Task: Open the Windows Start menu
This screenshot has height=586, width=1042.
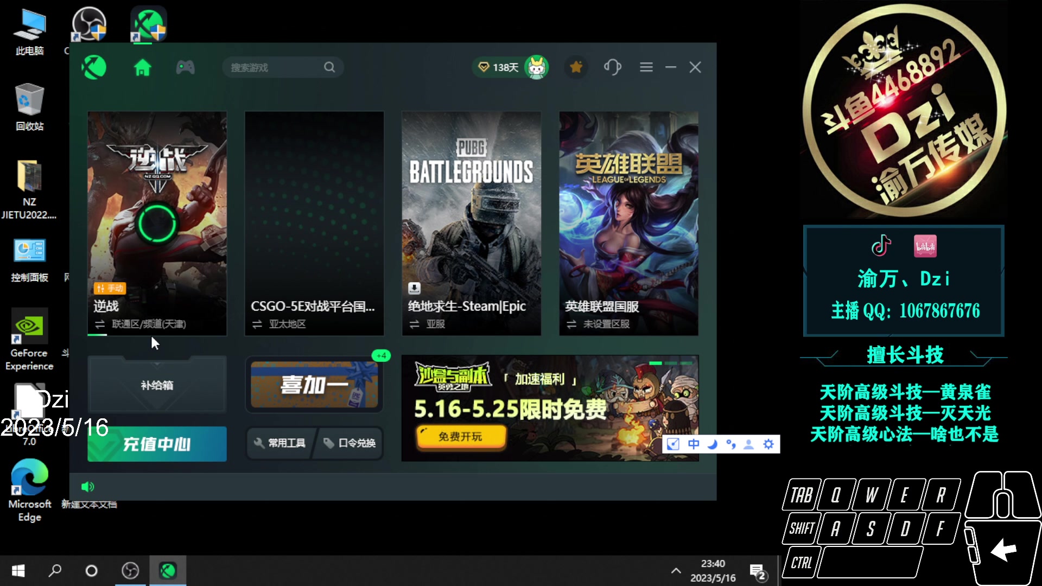Action: coord(18,571)
